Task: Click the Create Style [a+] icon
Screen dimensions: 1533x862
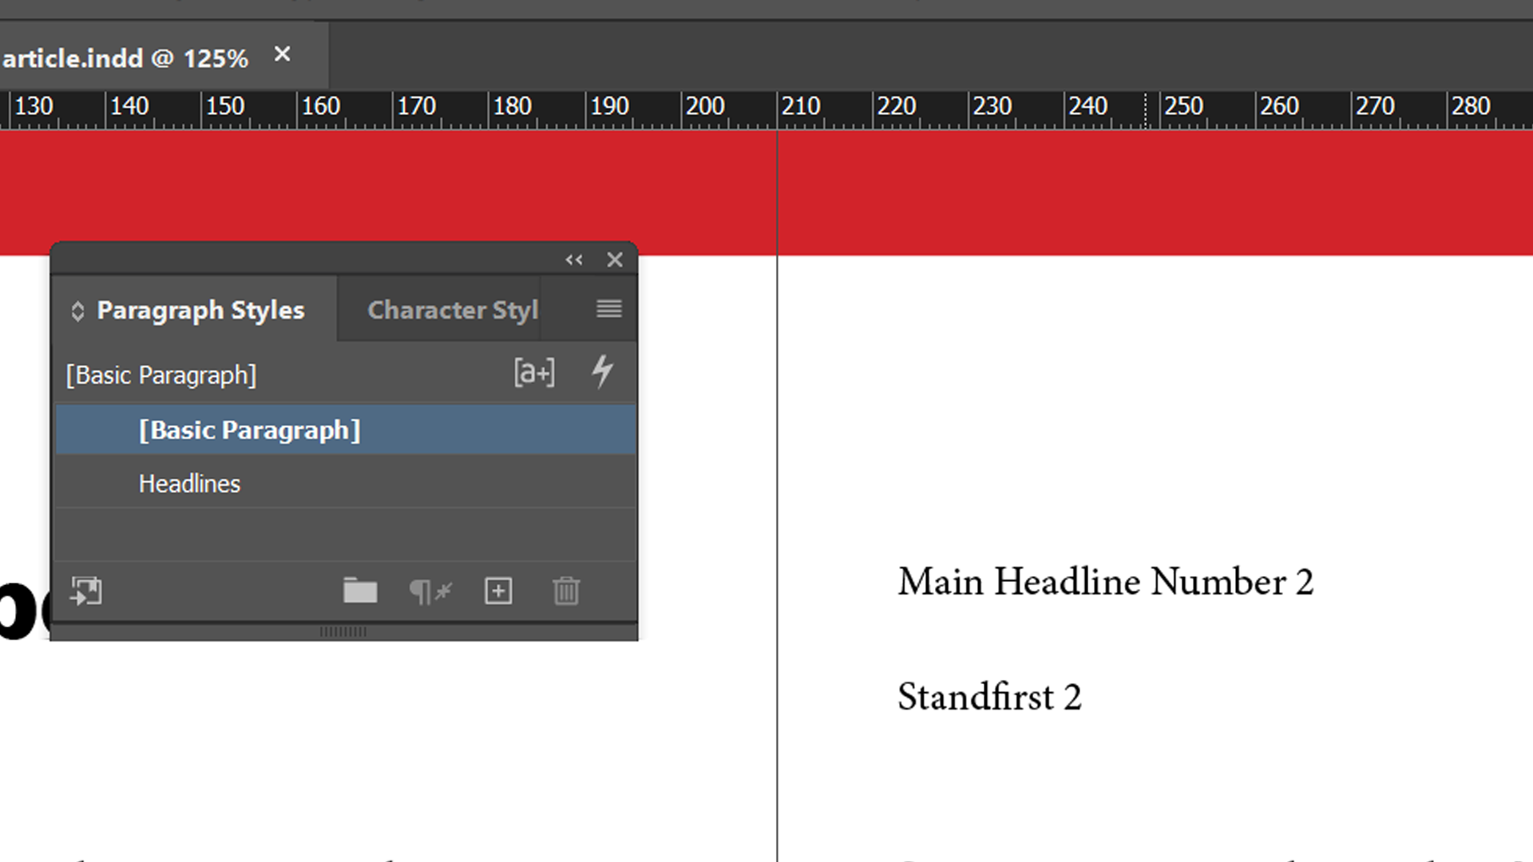Action: tap(534, 373)
